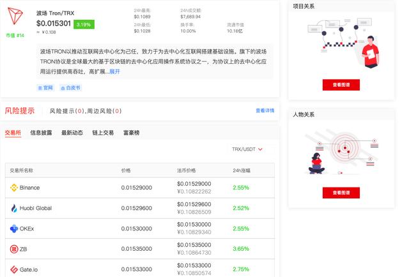The width and height of the screenshot is (409, 277).
Task: Click the Binance exchange name
Action: point(29,188)
